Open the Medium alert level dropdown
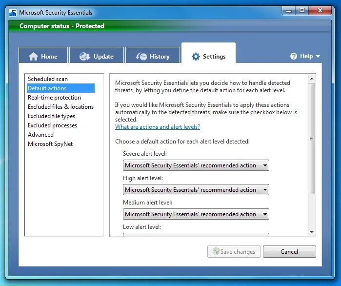The image size is (341, 286). click(x=196, y=214)
